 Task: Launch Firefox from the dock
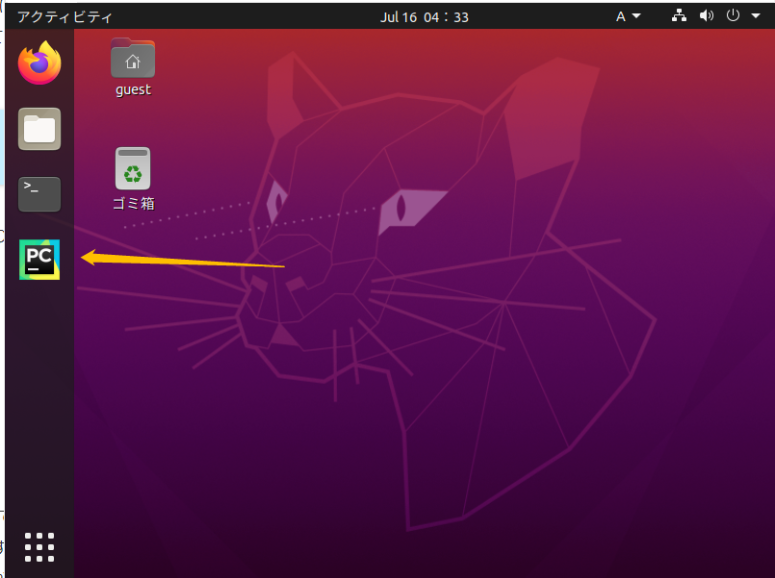pos(39,63)
